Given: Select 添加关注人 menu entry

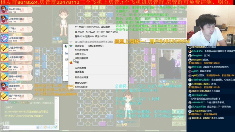Looking at the screenshot, I should pyautogui.click(x=80, y=54).
